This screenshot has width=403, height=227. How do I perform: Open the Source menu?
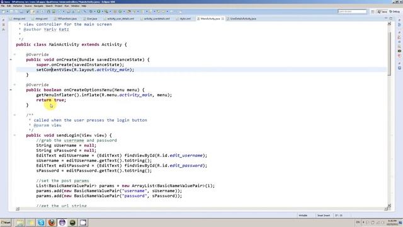[x=28, y=6]
